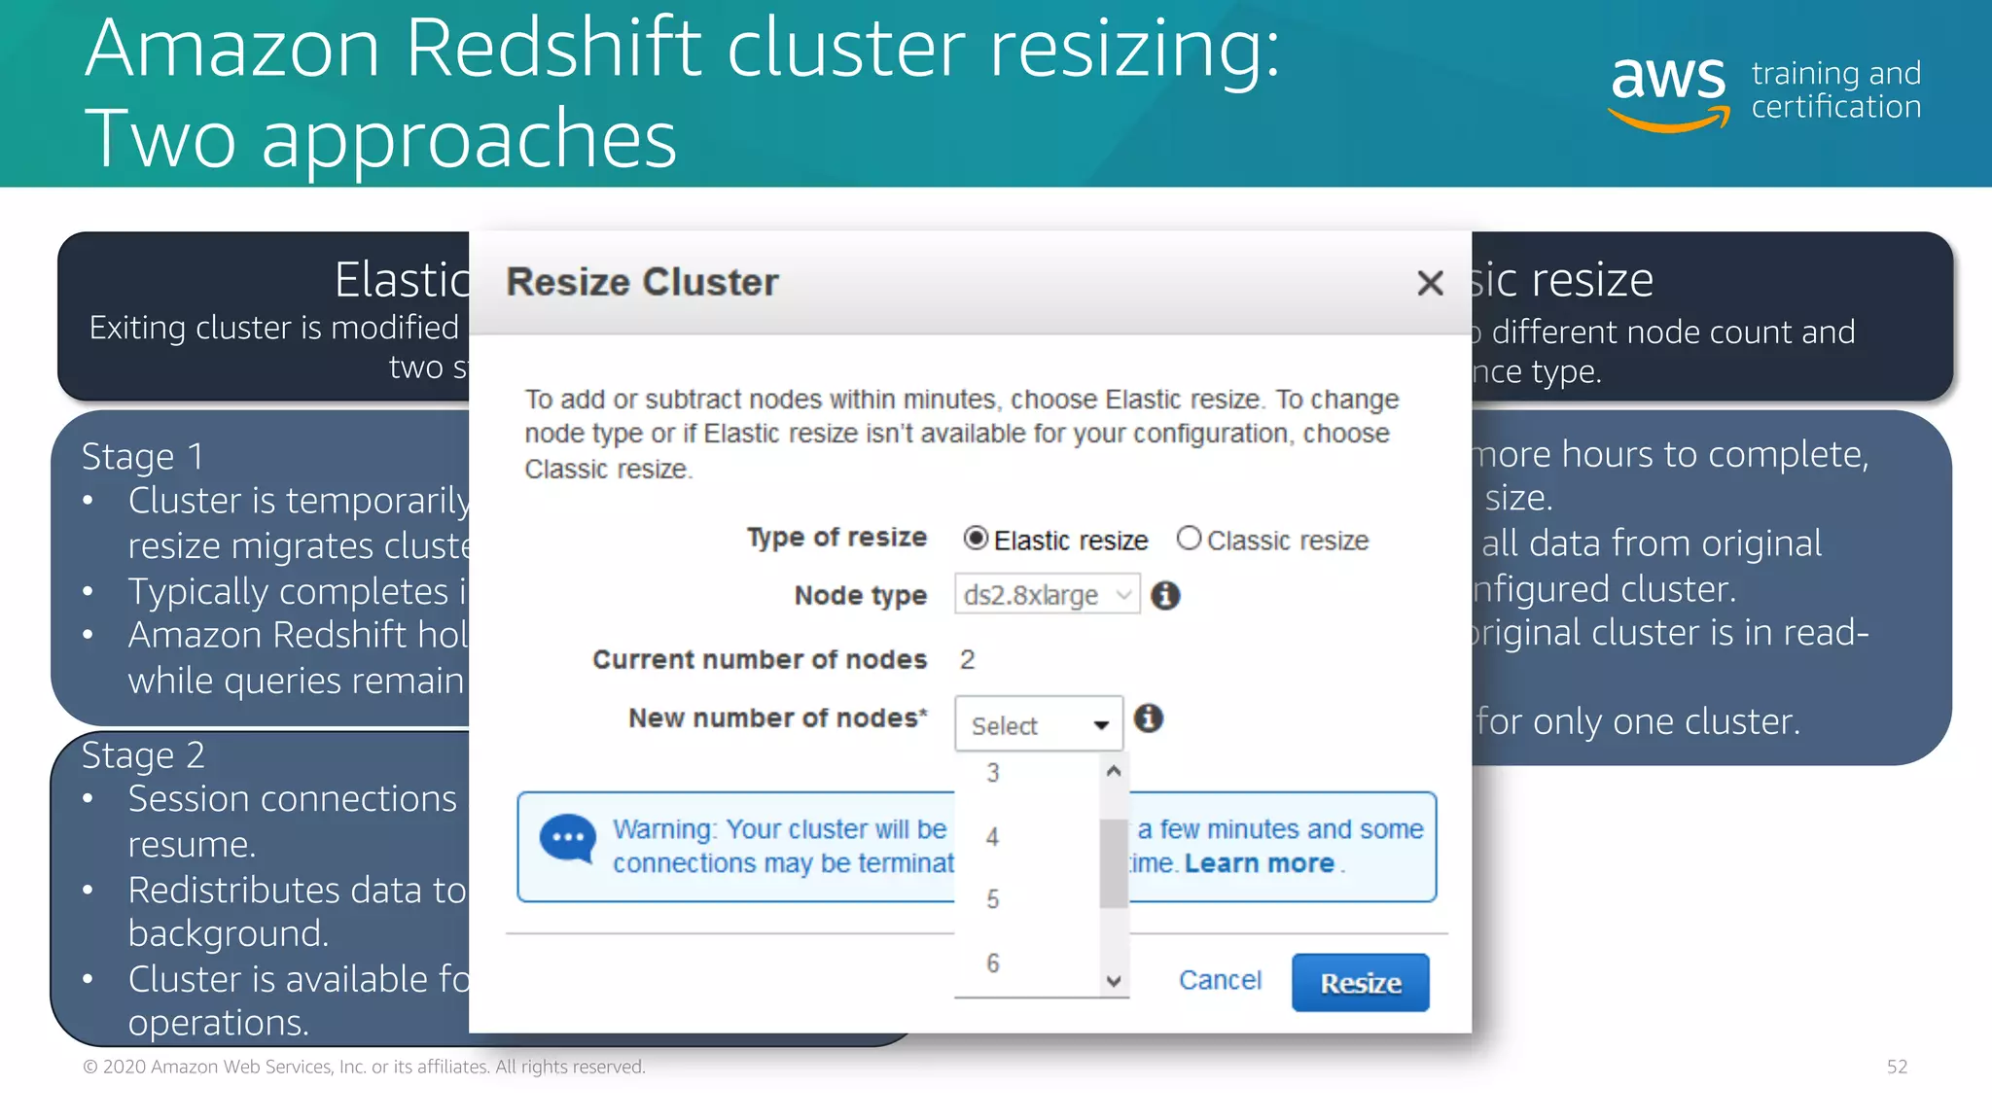Close the Resize Cluster dialog
Viewport: 1992px width, 1120px height.
click(x=1430, y=283)
